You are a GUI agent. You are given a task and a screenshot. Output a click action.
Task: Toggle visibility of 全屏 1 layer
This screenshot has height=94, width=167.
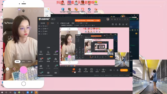coord(39,31)
